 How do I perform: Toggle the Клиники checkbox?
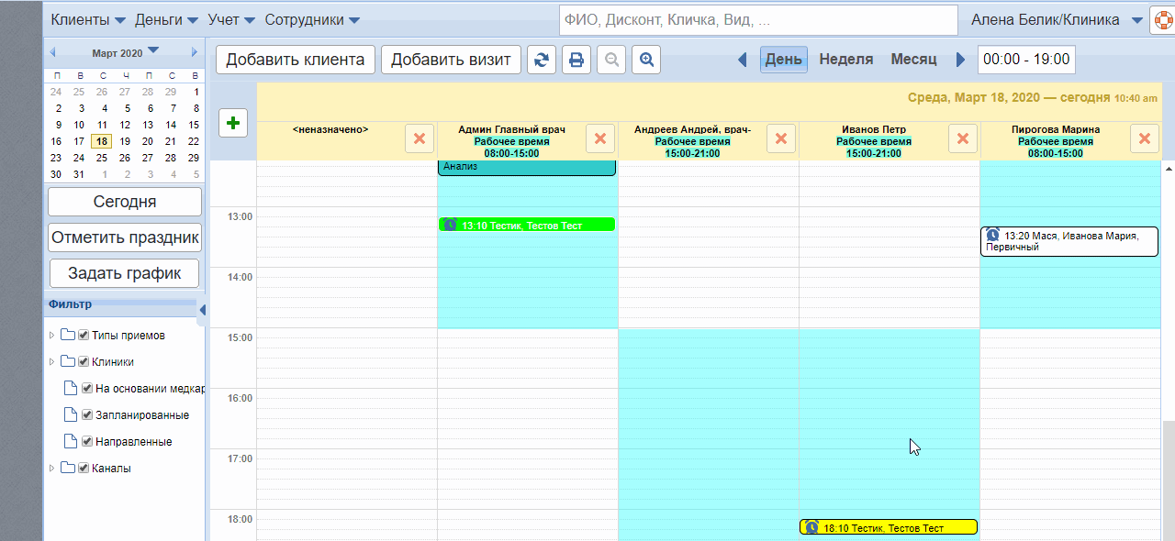point(84,361)
